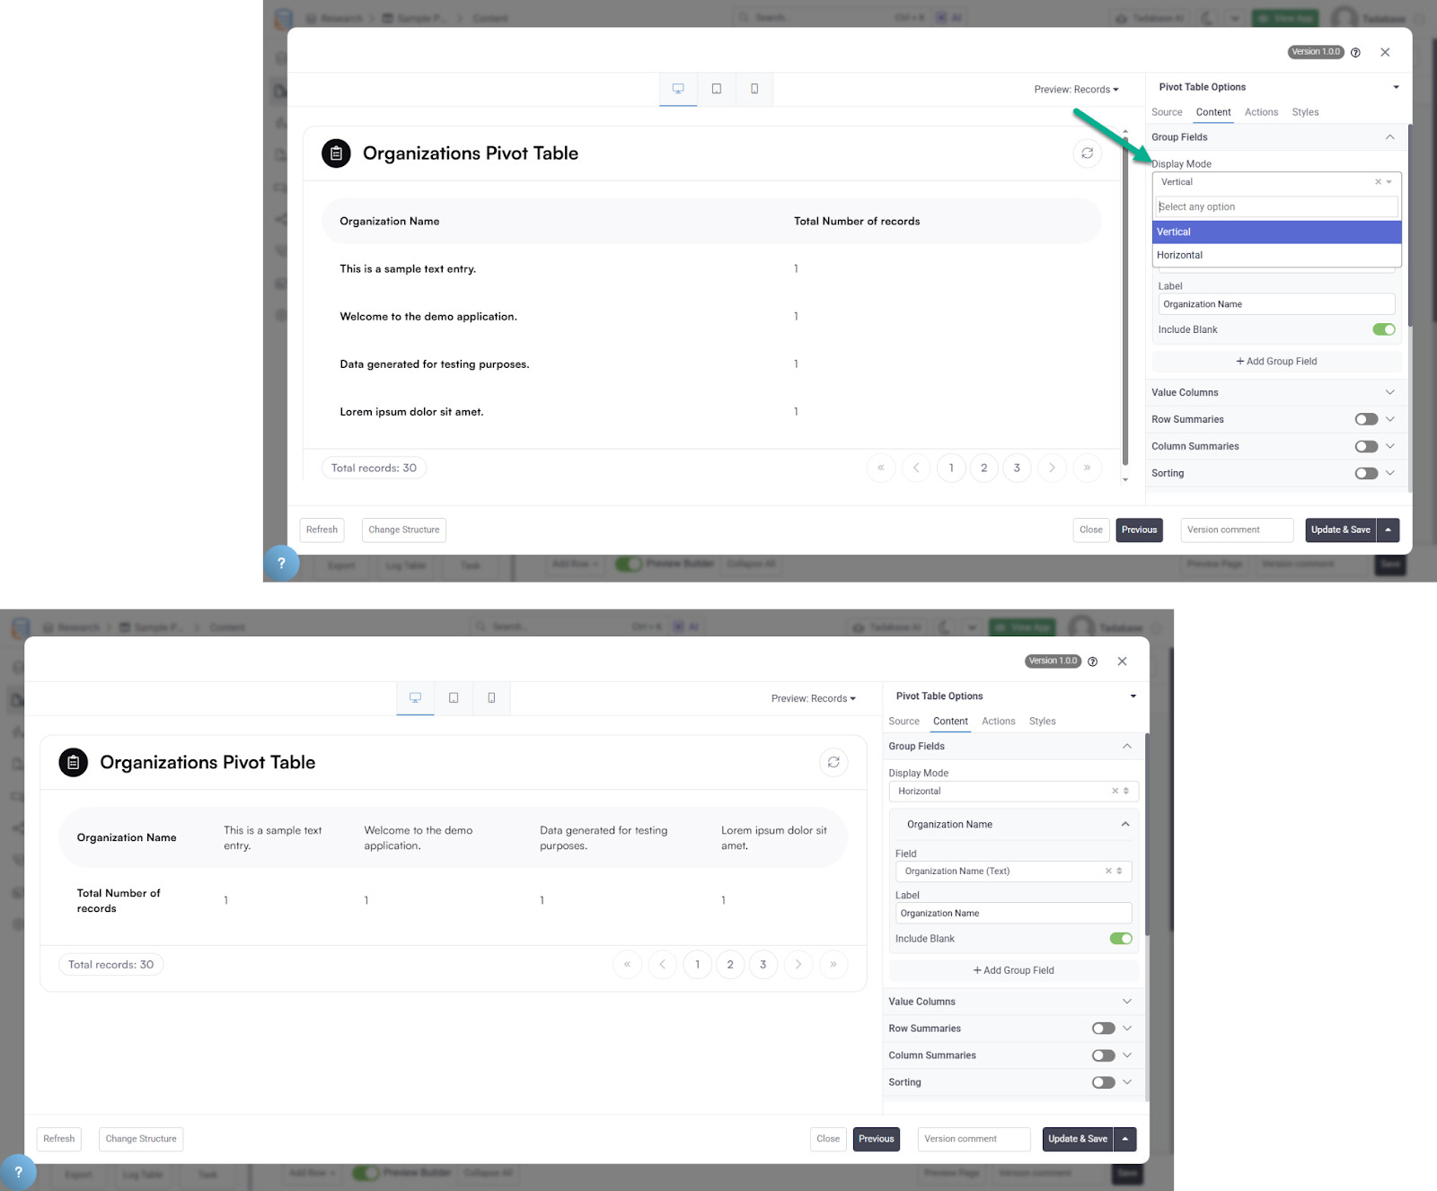Screen dimensions: 1437x1191
Task: Enable Row Summaries in vertical-mode dialog
Action: (1365, 419)
